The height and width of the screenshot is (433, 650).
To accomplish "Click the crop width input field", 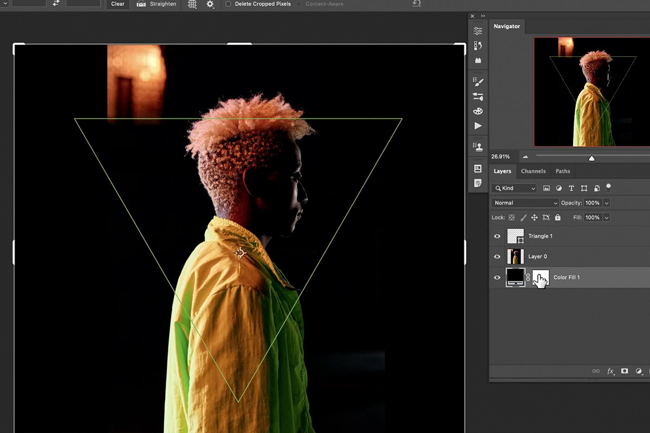I will [29, 3].
